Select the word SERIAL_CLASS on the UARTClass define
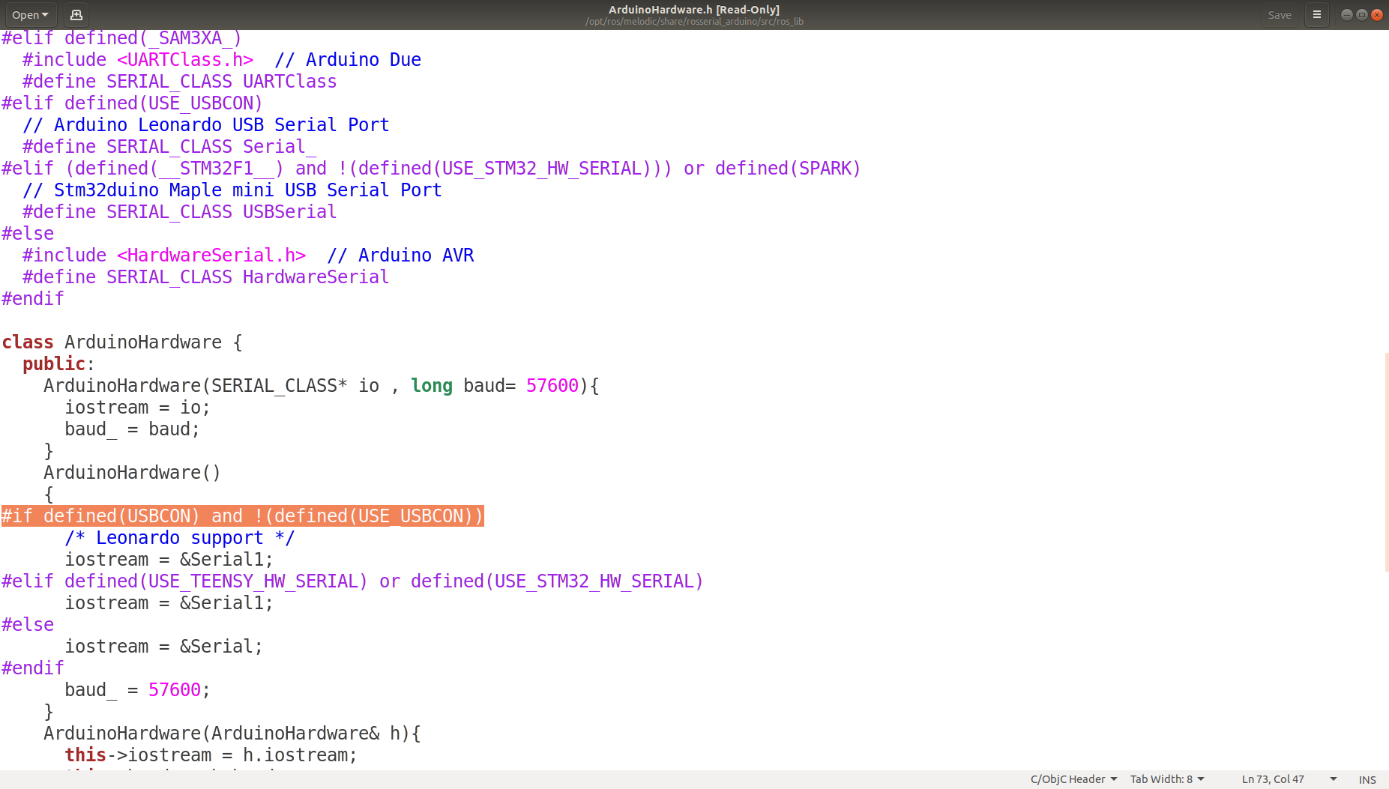The width and height of the screenshot is (1389, 789). (167, 81)
